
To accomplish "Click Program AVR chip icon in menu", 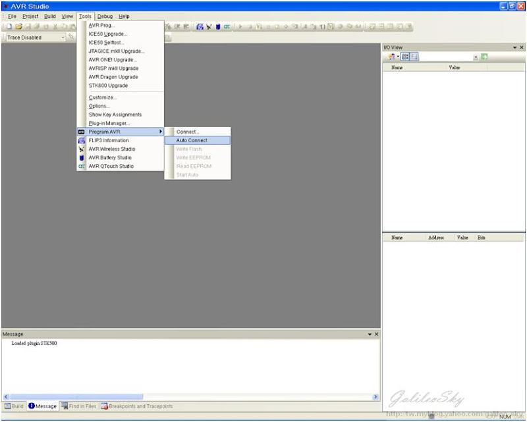I will click(81, 132).
